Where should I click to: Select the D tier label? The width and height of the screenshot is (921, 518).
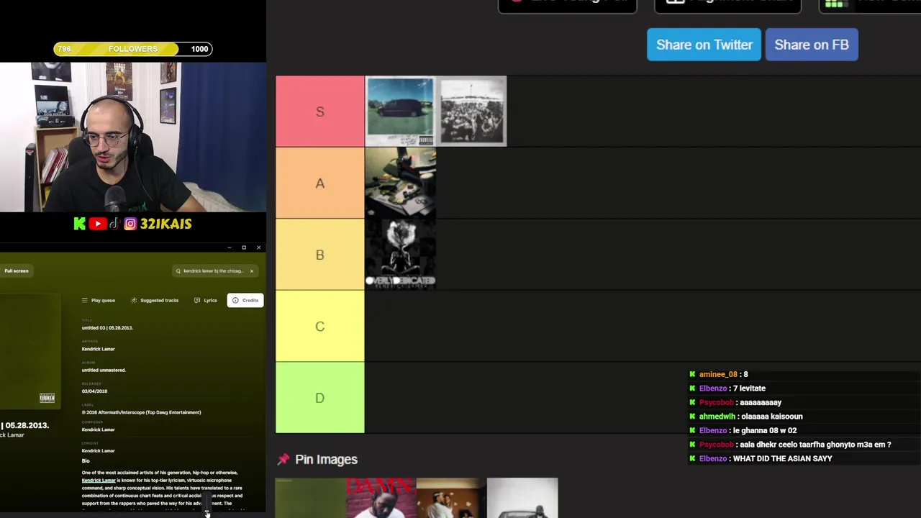[x=320, y=398]
